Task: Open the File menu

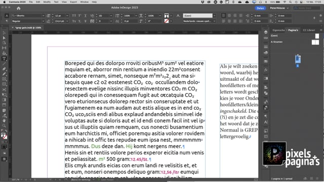Action: tap(31, 2)
